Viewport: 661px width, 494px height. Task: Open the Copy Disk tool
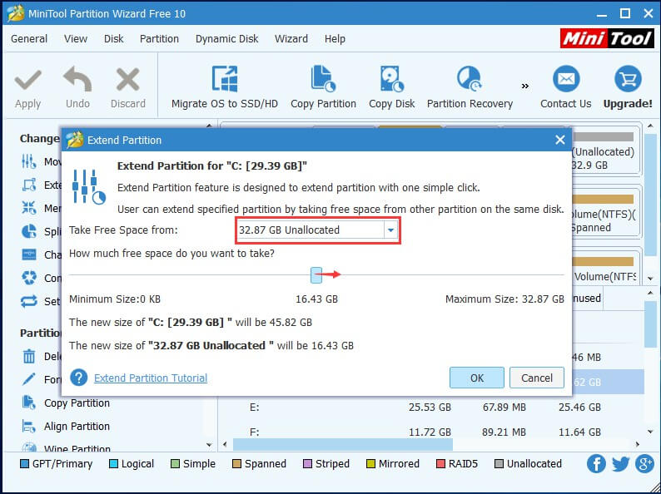391,80
